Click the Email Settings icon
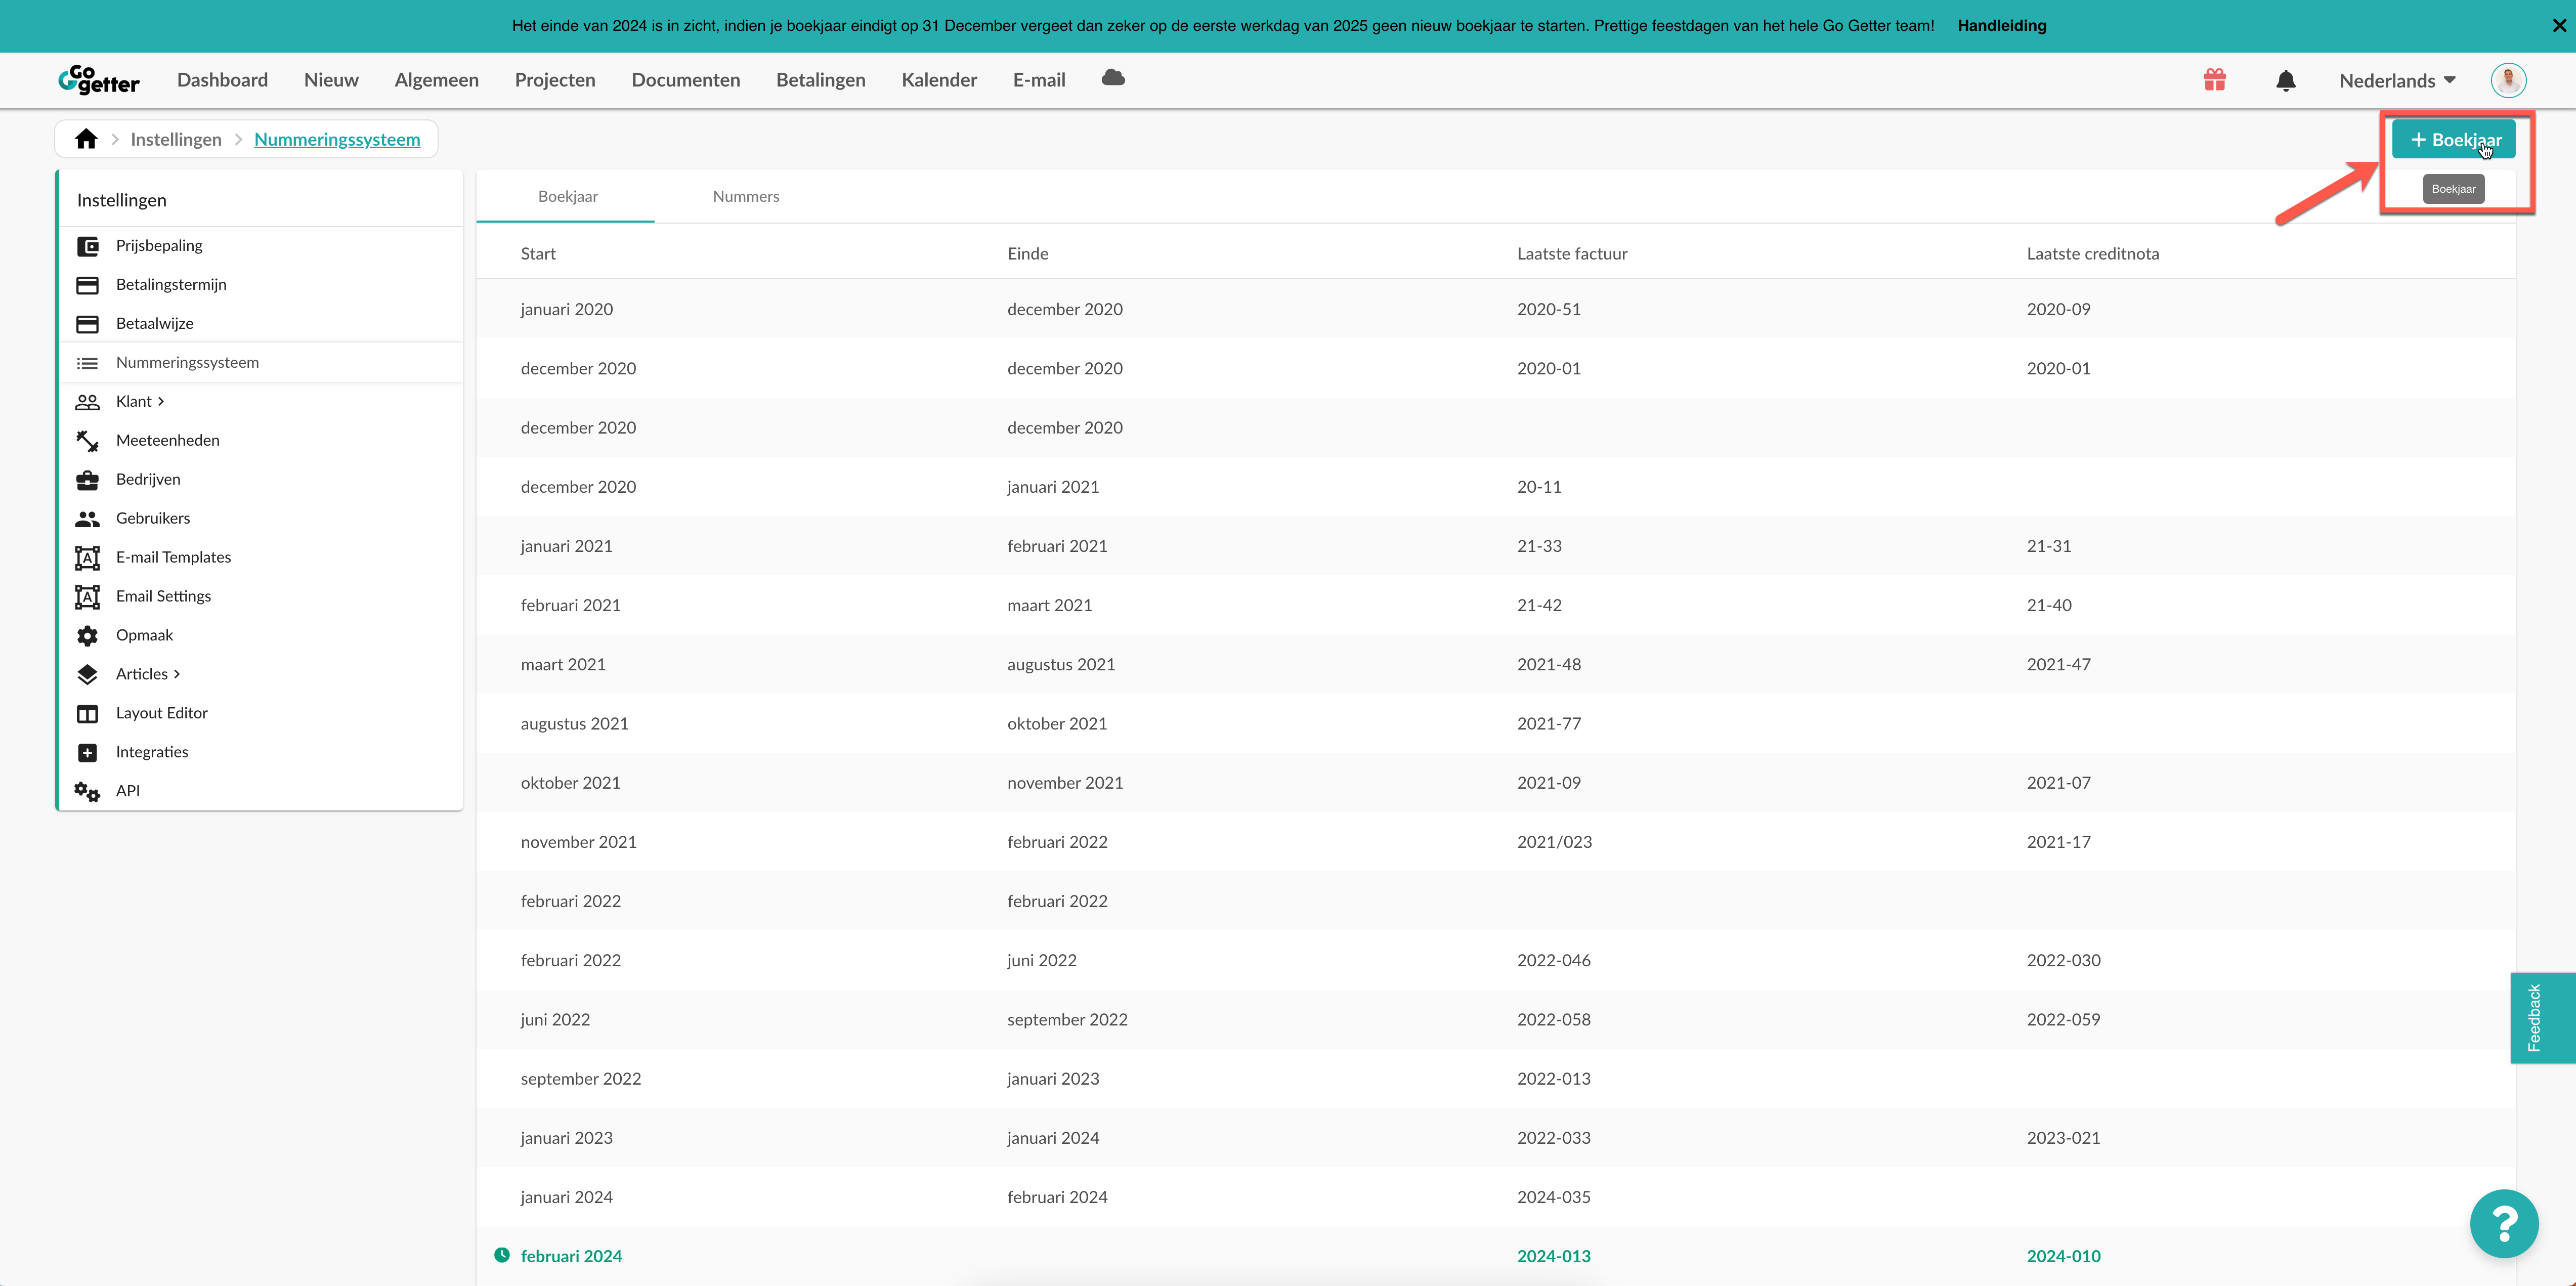Viewport: 2576px width, 1286px height. click(88, 597)
